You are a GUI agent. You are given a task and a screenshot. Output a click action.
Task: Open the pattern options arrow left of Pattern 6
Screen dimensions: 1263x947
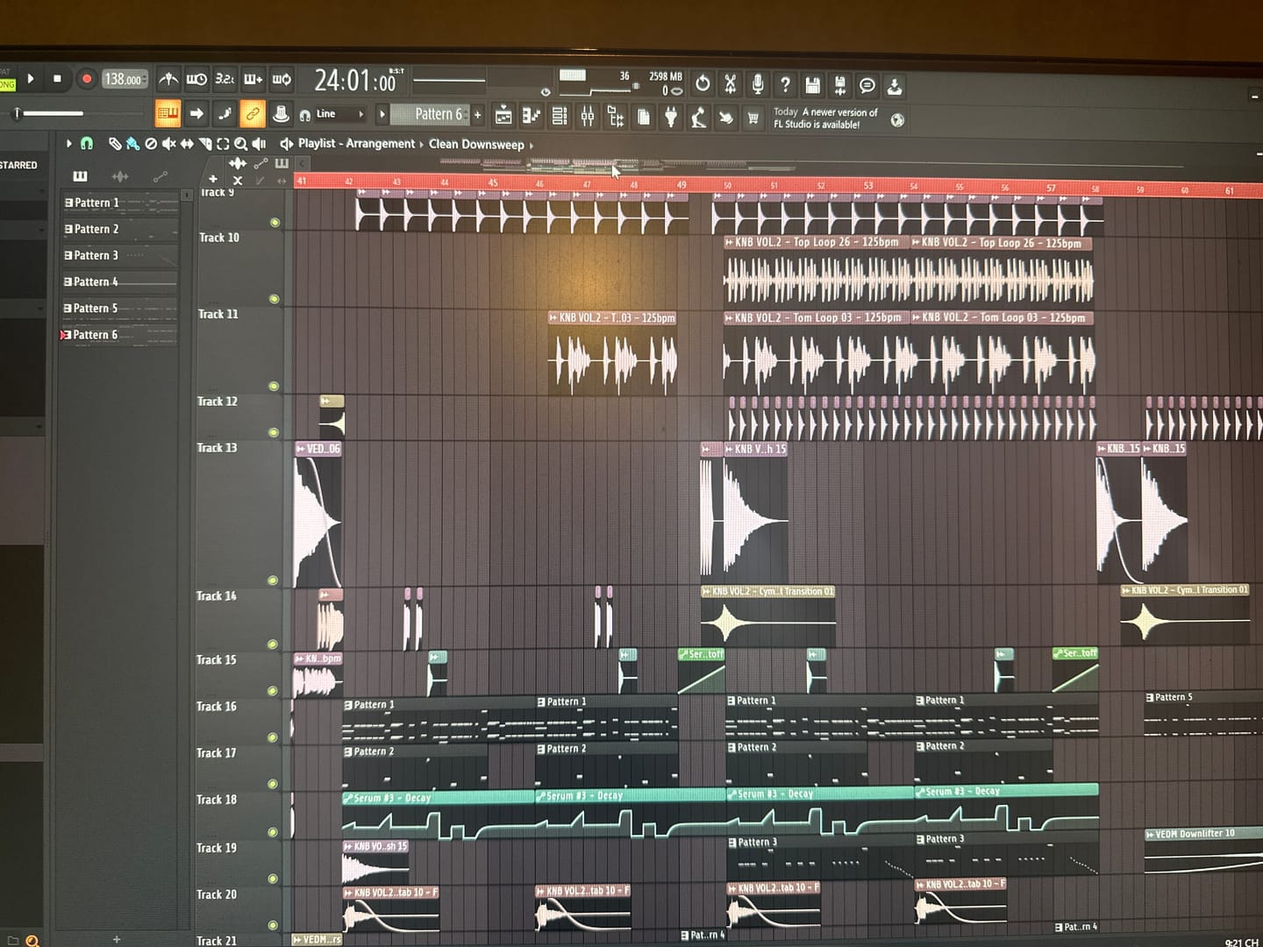pos(382,114)
